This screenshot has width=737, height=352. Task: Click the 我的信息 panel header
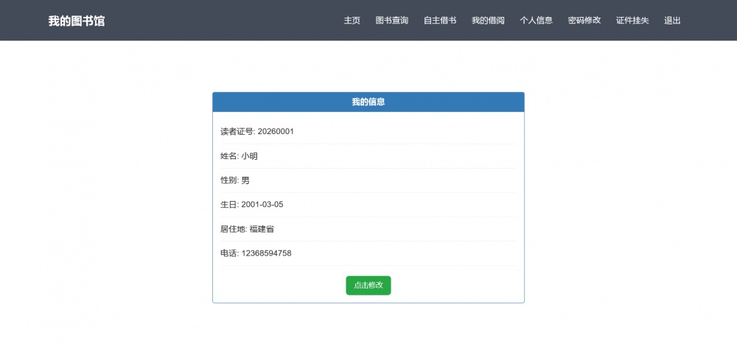(368, 102)
